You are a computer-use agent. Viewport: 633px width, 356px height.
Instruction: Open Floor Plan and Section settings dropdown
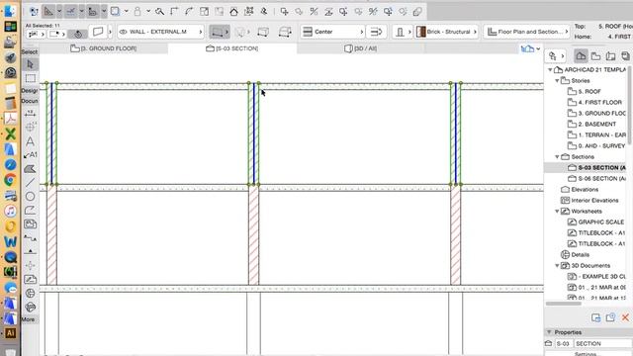point(526,32)
